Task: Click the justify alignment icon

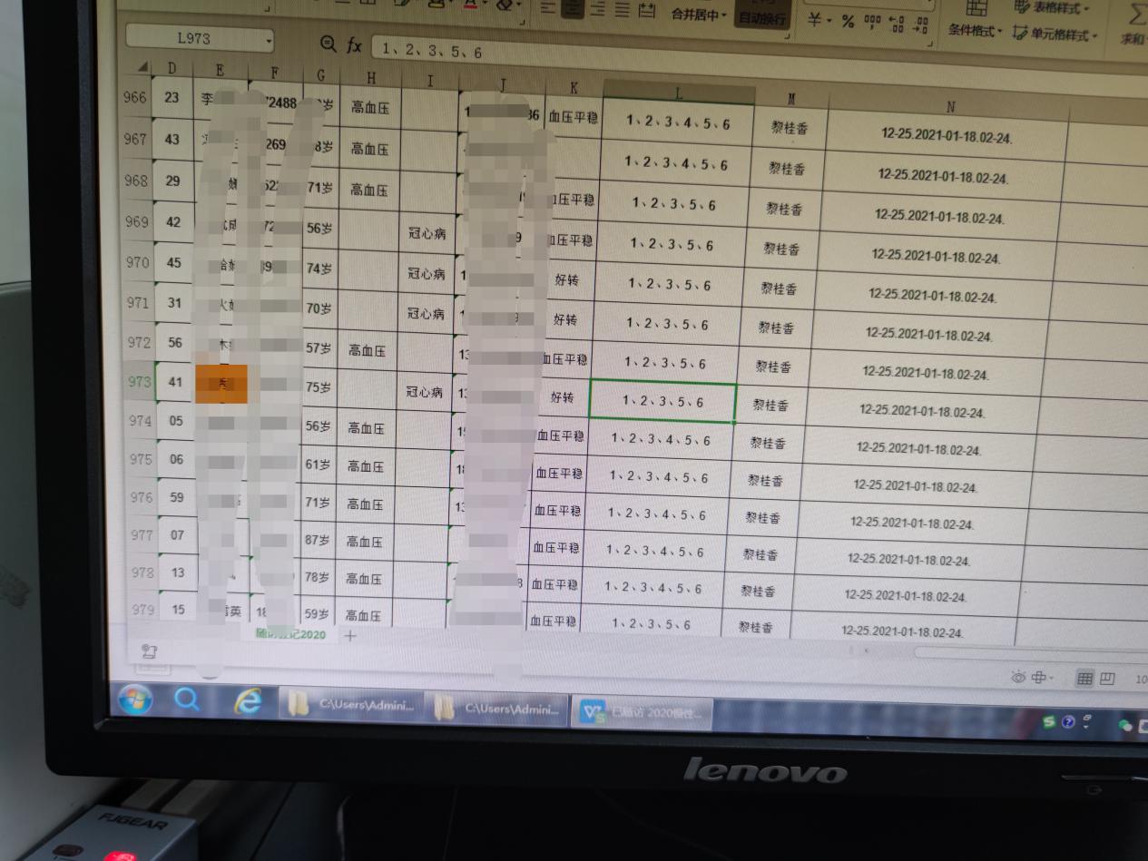Action: (x=622, y=10)
